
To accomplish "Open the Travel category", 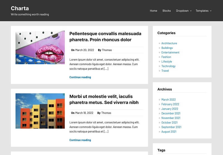I will pos(165,71).
